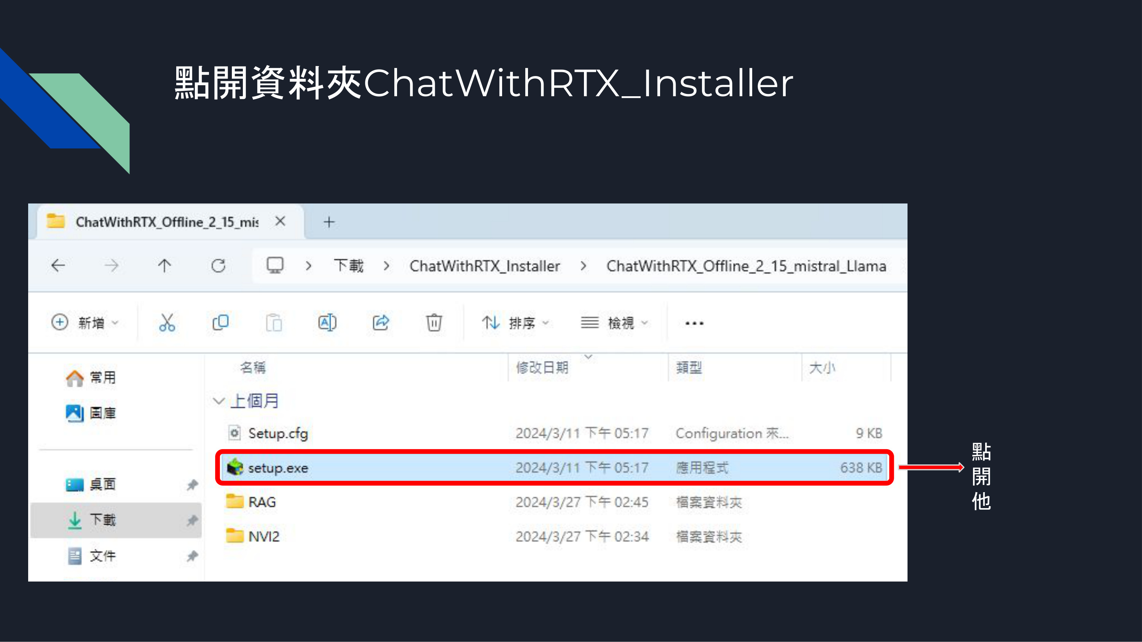
Task: Expand chevron after monitor icon in address bar
Action: pos(309,266)
